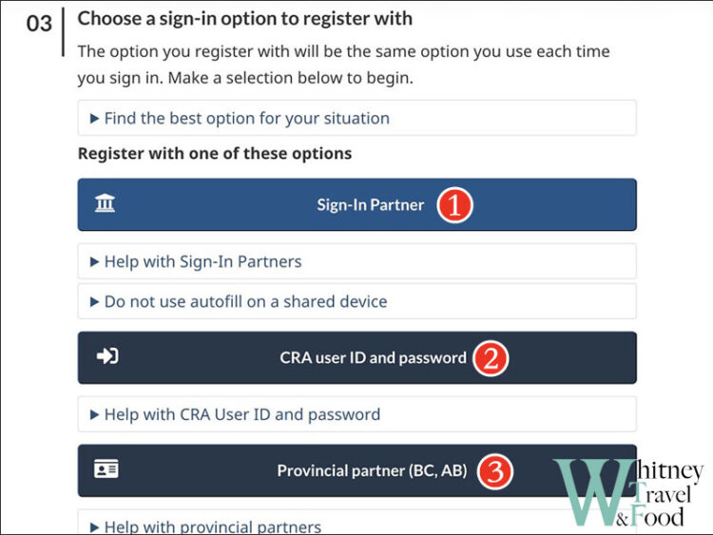Select Provincial partner (BC, AB) button
Viewport: 713px width, 535px height.
click(x=356, y=470)
